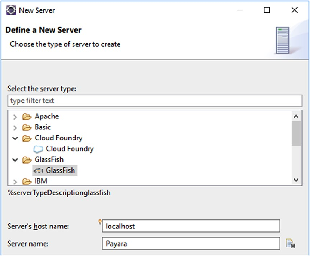The width and height of the screenshot is (310, 256).
Task: Select the IBM tree entry
Action: (x=41, y=181)
